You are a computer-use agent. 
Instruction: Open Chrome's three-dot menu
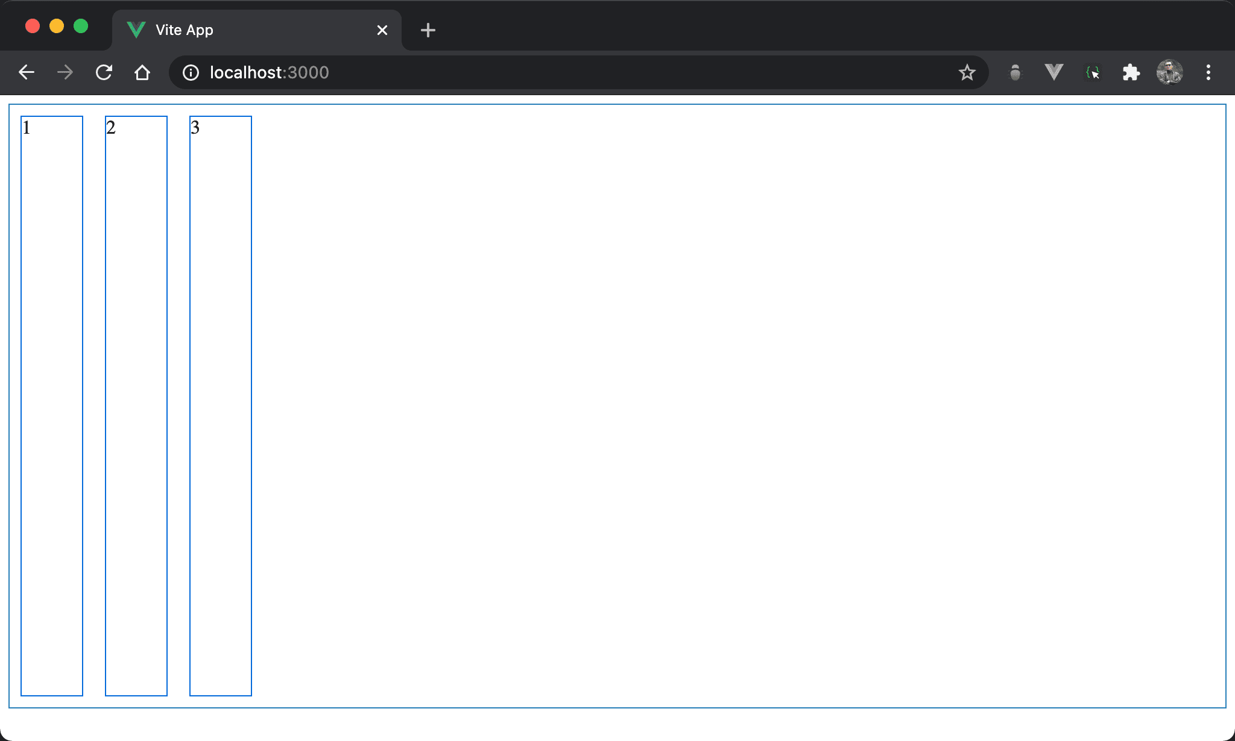pos(1208,73)
